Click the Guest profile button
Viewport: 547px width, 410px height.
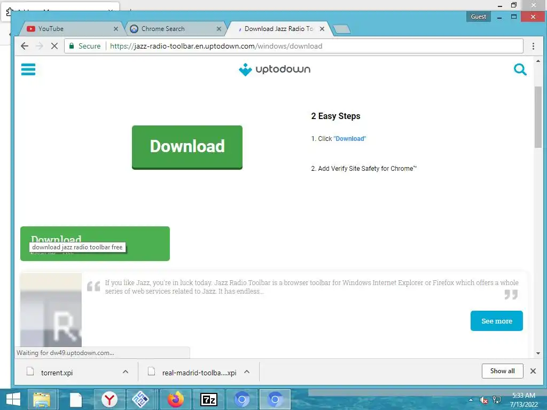[478, 17]
